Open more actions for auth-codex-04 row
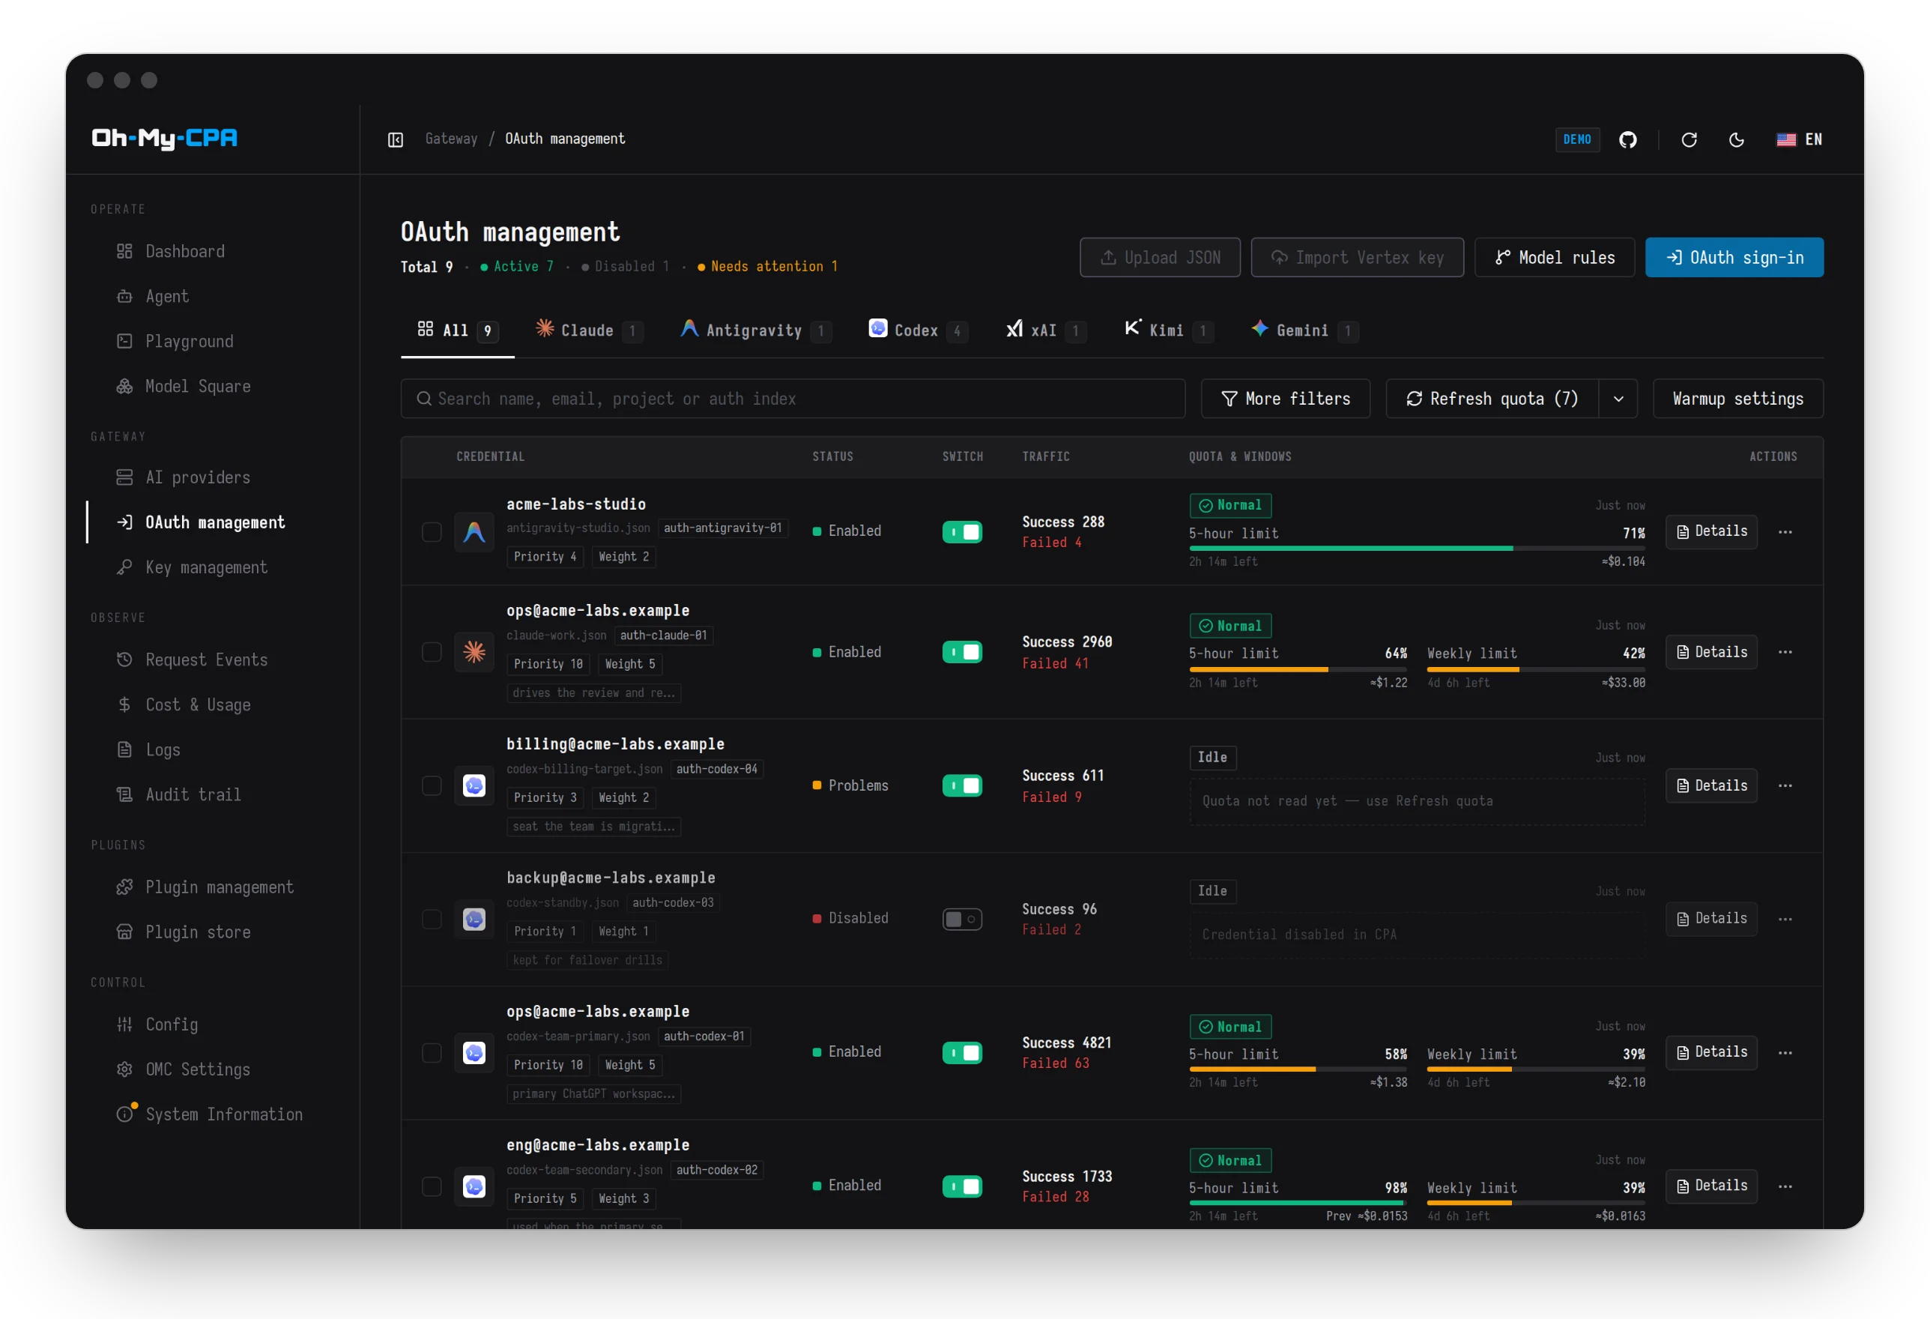 click(x=1785, y=785)
